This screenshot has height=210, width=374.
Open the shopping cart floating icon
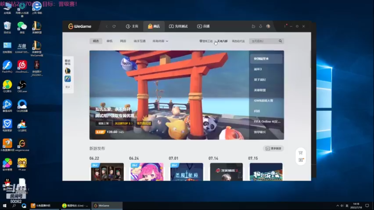[x=301, y=153]
